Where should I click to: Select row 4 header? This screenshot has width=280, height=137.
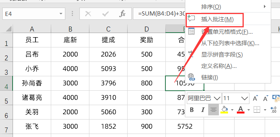click(6, 83)
